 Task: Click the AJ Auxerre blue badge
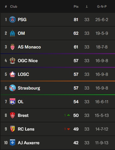[13, 143]
